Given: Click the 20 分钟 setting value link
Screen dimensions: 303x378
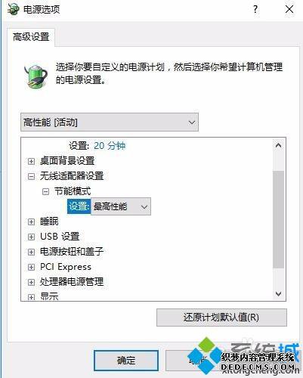Looking at the screenshot, I should [110, 146].
